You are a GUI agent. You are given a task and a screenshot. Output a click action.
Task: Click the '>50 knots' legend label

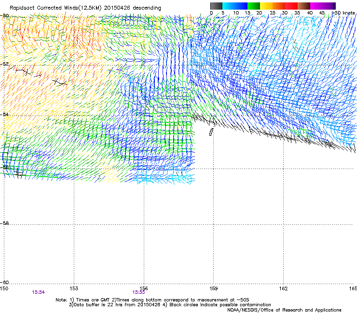coord(343,13)
